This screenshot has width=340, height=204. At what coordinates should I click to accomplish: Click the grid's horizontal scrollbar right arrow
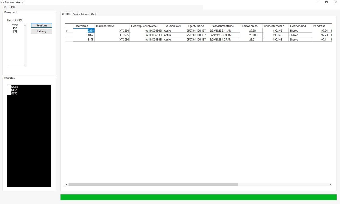pyautogui.click(x=330, y=184)
